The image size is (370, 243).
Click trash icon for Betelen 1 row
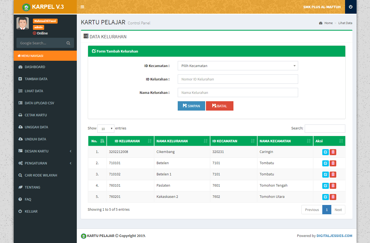tap(333, 175)
